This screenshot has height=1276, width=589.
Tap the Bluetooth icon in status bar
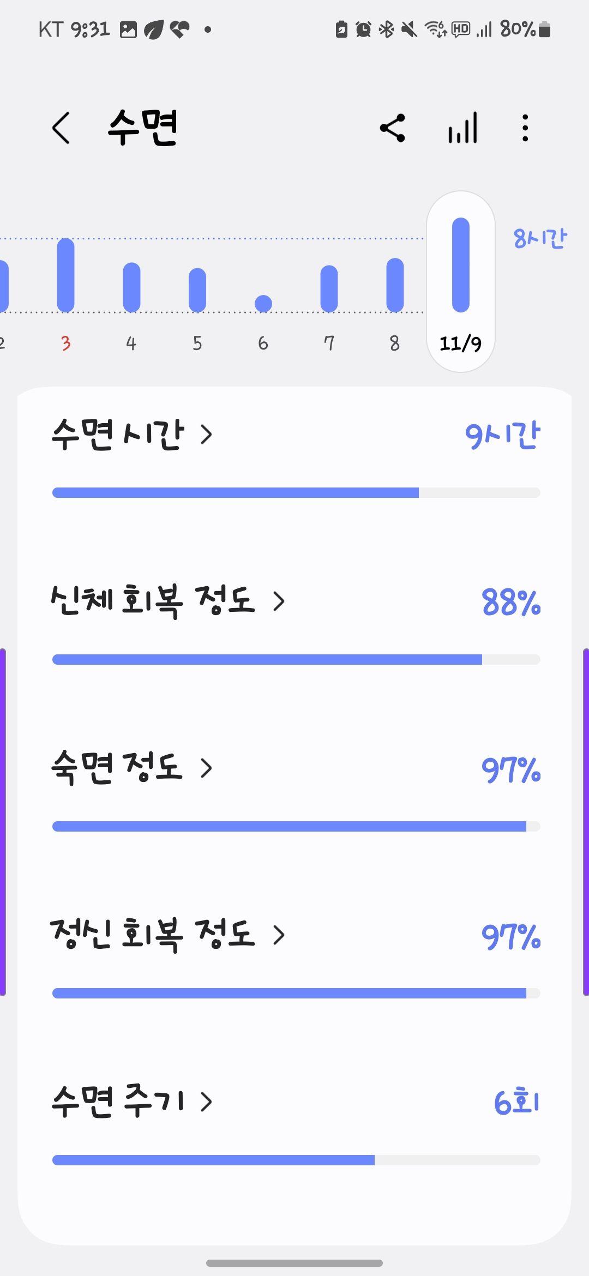tap(386, 29)
